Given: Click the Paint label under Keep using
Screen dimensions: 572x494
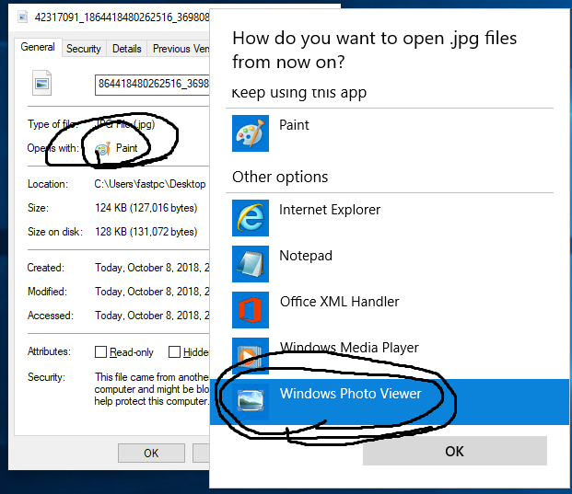Looking at the screenshot, I should click(x=294, y=125).
